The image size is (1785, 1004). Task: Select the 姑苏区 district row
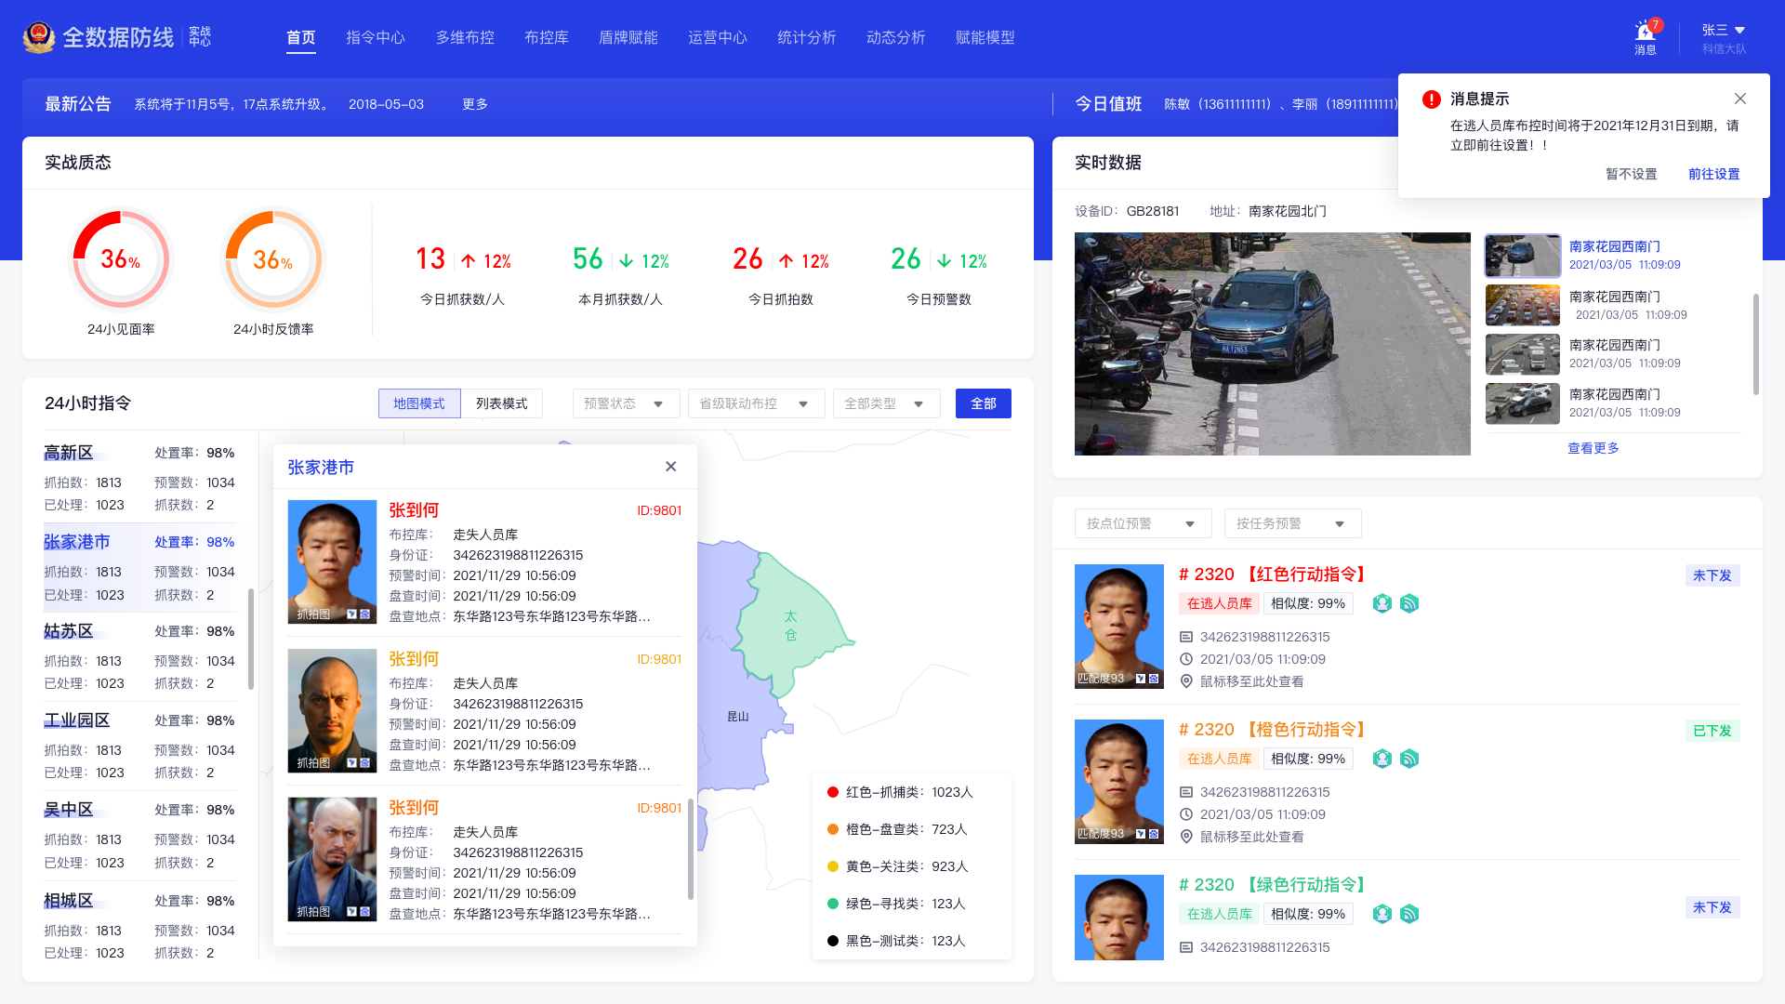[x=140, y=657]
